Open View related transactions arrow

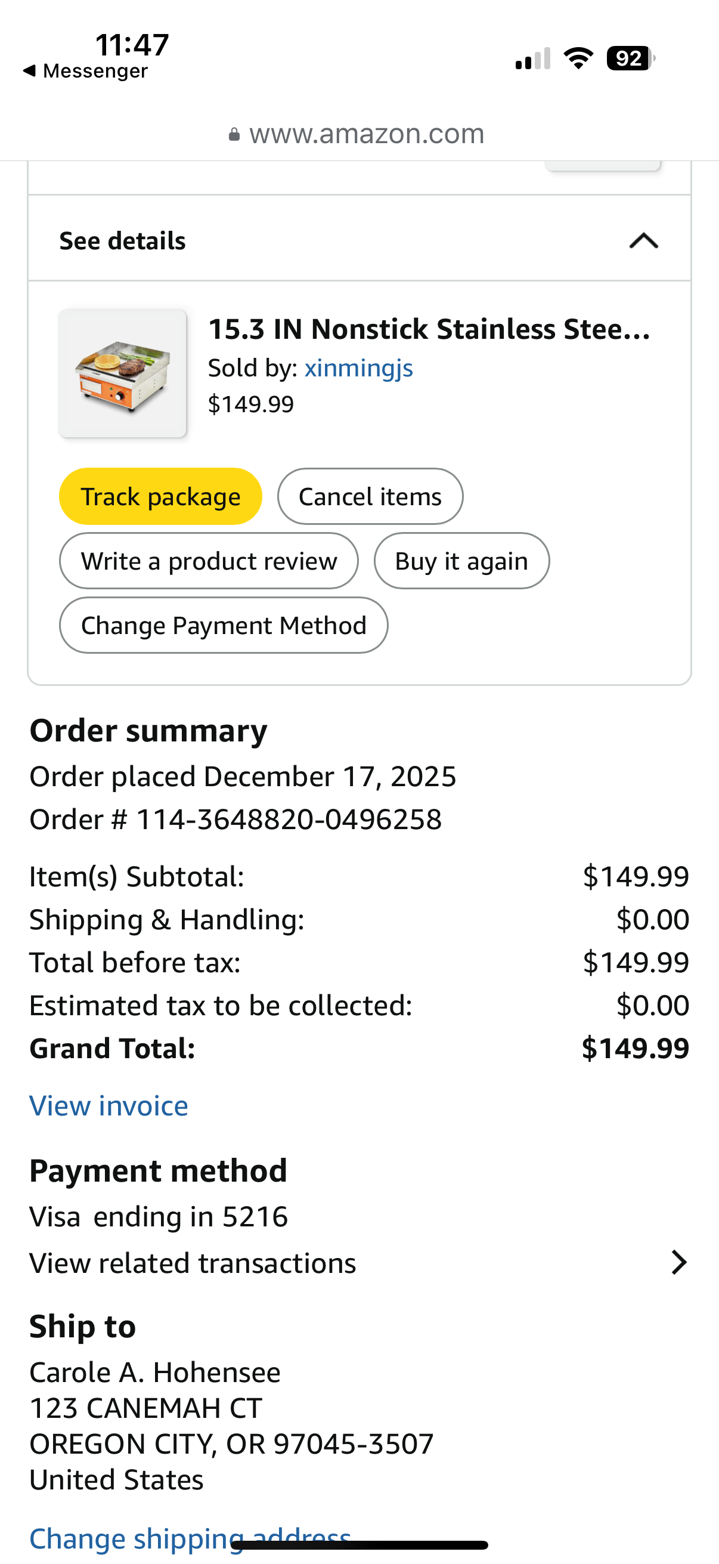click(679, 1263)
